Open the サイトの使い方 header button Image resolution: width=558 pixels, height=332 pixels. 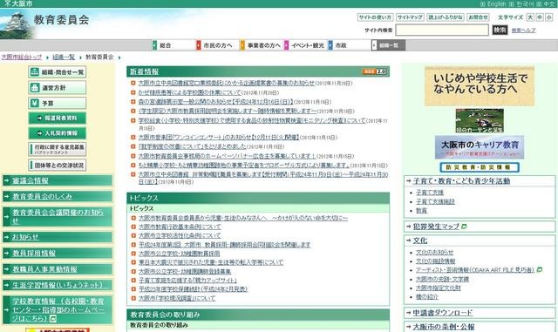pyautogui.click(x=375, y=17)
